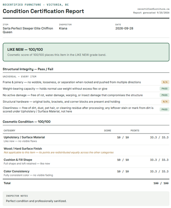Select the Color Consistency row
Screen dimensions: 171x208
coord(86,173)
